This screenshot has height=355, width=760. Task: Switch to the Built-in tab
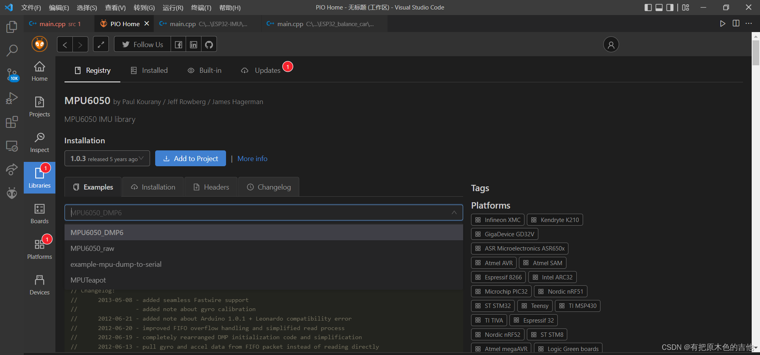tap(205, 70)
